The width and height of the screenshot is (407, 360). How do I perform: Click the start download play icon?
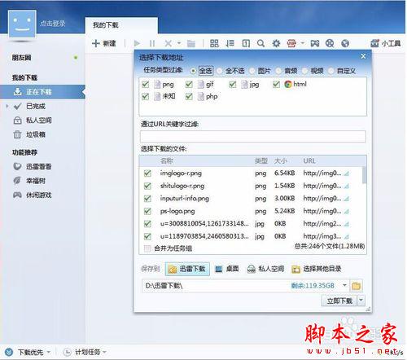pos(137,43)
